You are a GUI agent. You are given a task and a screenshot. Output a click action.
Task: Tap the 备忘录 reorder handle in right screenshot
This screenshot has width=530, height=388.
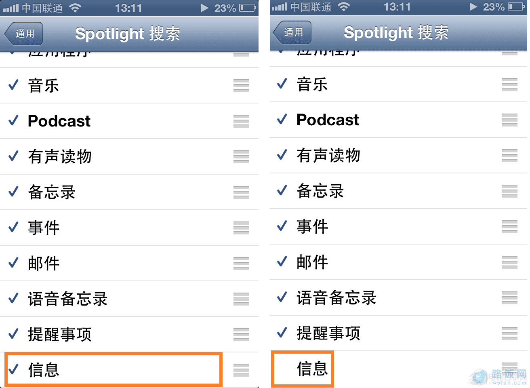(509, 191)
